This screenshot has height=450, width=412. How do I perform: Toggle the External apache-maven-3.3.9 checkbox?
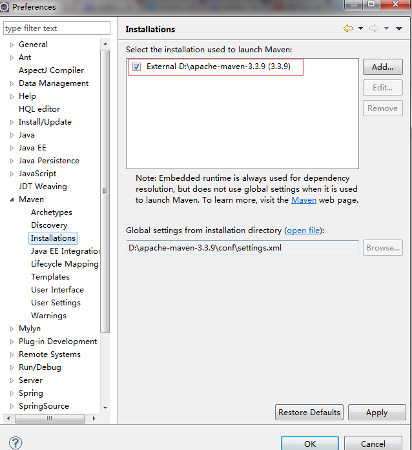click(136, 67)
